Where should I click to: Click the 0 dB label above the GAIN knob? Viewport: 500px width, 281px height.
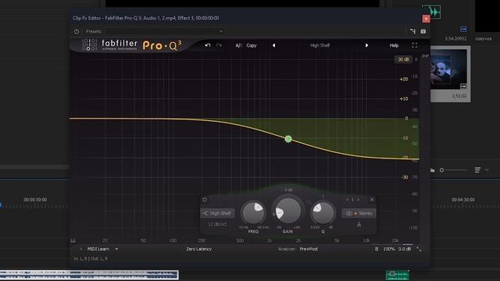click(x=288, y=190)
